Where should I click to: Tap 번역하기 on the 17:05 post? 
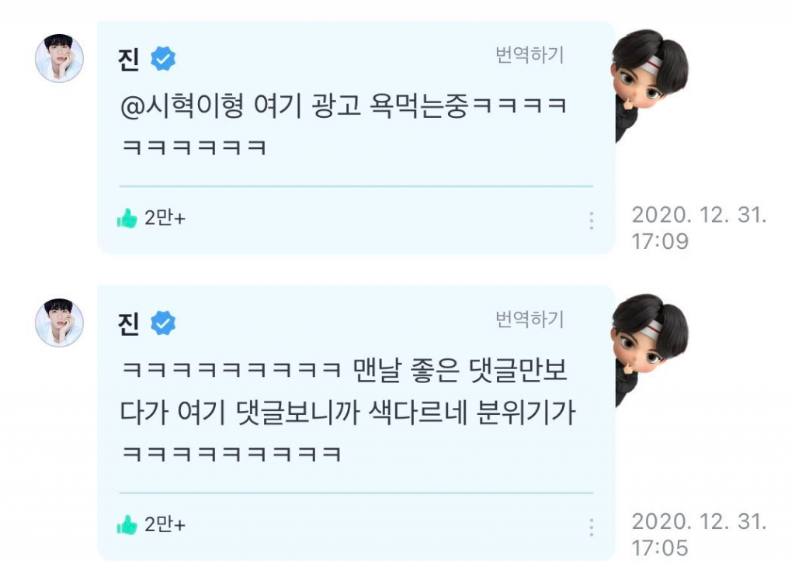pyautogui.click(x=529, y=319)
